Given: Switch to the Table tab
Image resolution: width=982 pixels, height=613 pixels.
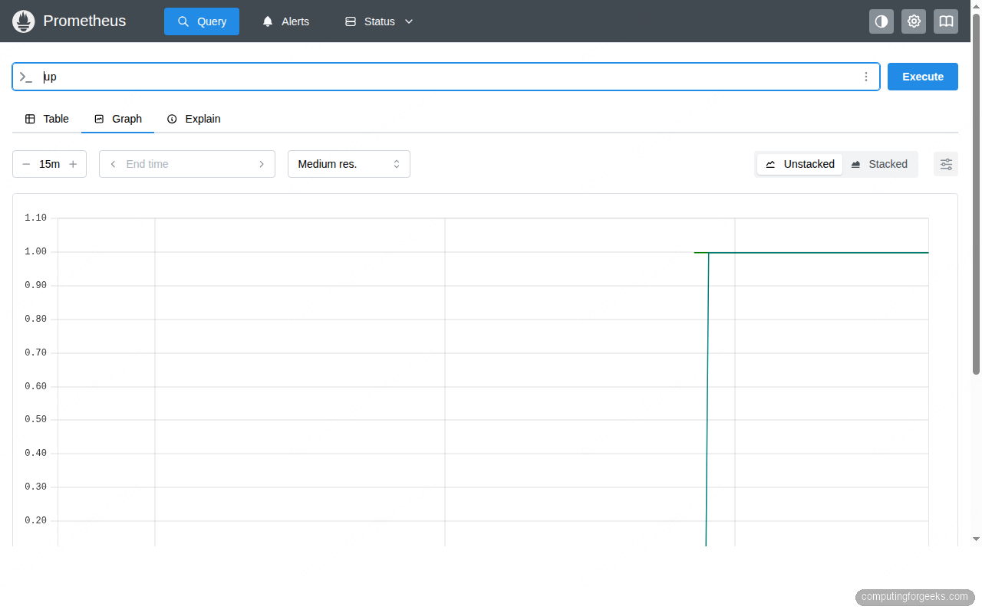Looking at the screenshot, I should tap(48, 119).
